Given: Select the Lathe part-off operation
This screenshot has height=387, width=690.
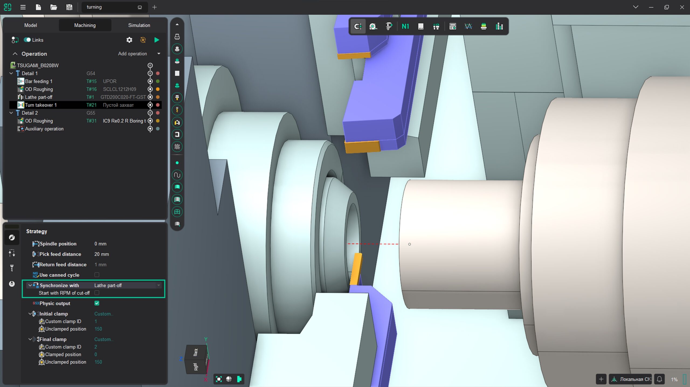Looking at the screenshot, I should (39, 97).
